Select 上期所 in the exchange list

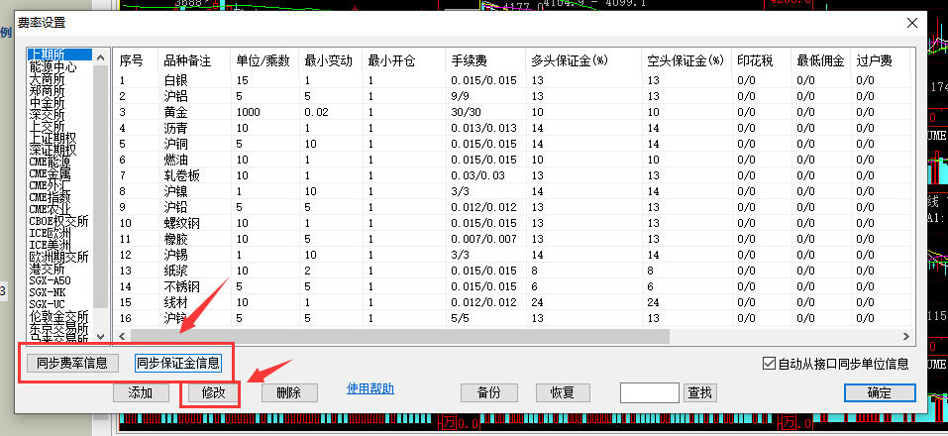(x=59, y=55)
